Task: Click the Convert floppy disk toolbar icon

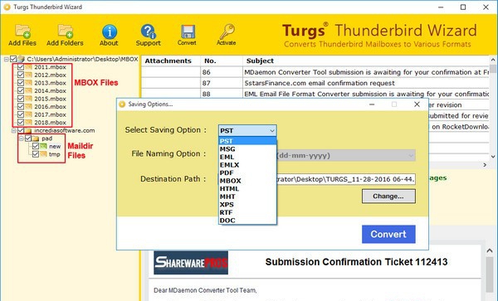Action: (188, 32)
